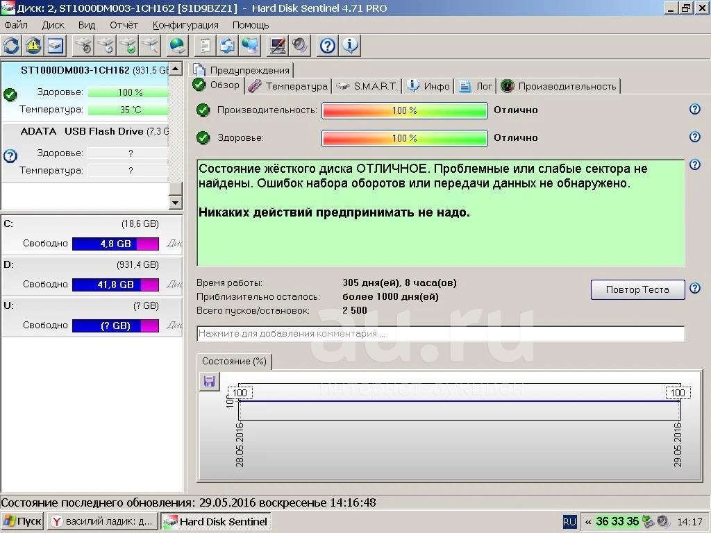The height and width of the screenshot is (533, 711).
Task: Open configuration via monitor with screwdriver icon
Action: [x=277, y=46]
